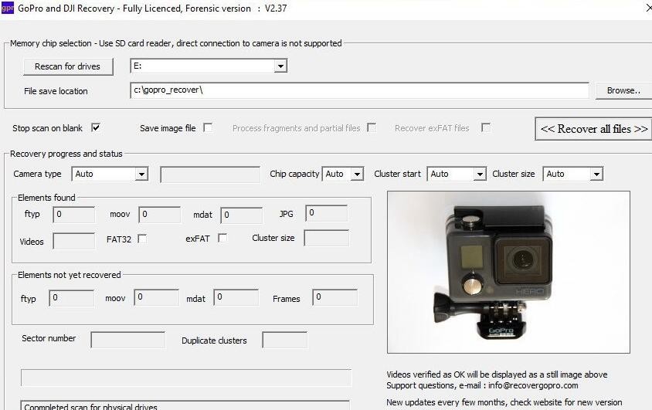Open the Chip capacity dropdown
This screenshot has width=652, height=410.
343,174
